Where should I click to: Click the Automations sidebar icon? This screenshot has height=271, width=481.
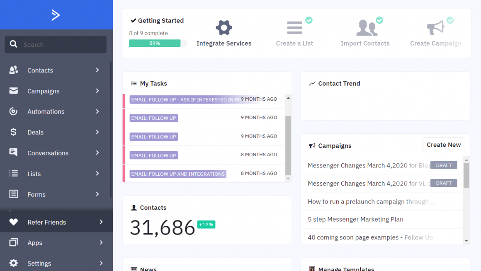click(x=13, y=111)
